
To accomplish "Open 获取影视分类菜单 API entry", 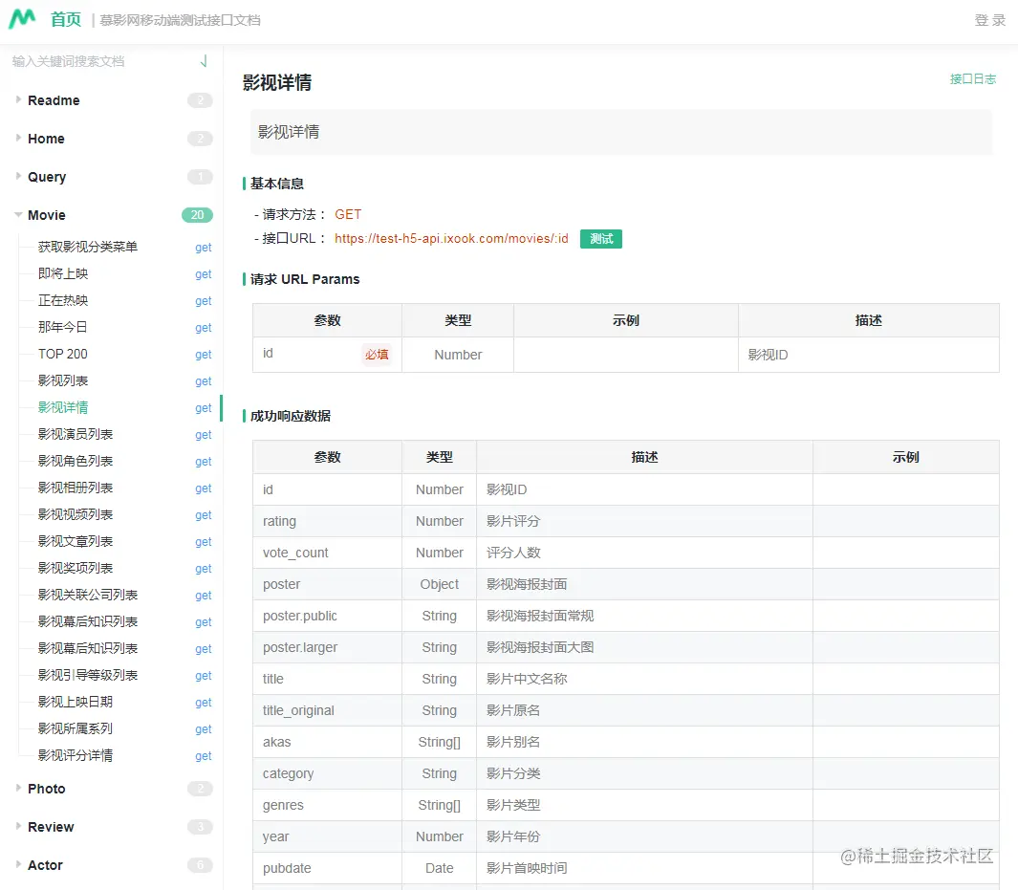I will point(88,247).
